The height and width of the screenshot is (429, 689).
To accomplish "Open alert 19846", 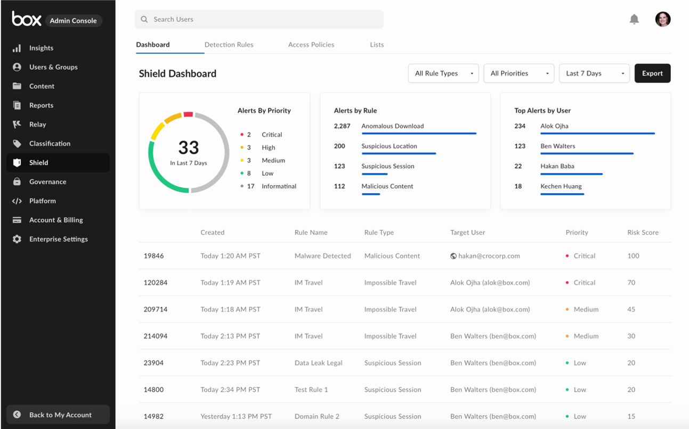I will pyautogui.click(x=153, y=256).
